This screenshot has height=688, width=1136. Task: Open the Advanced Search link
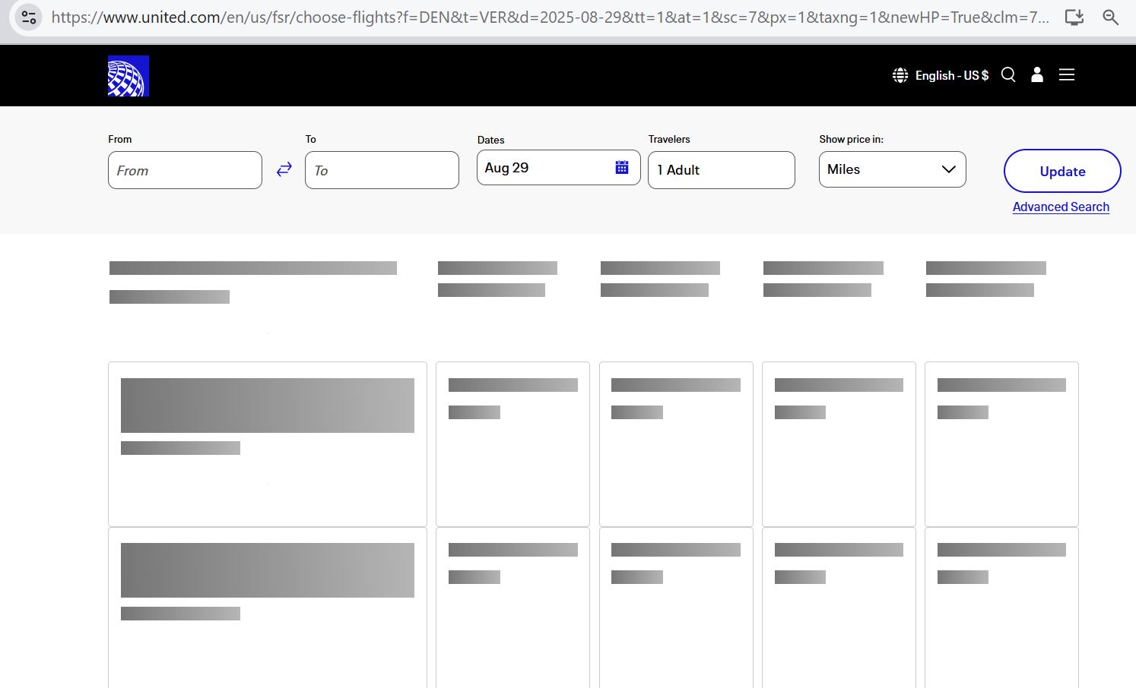[x=1061, y=207]
